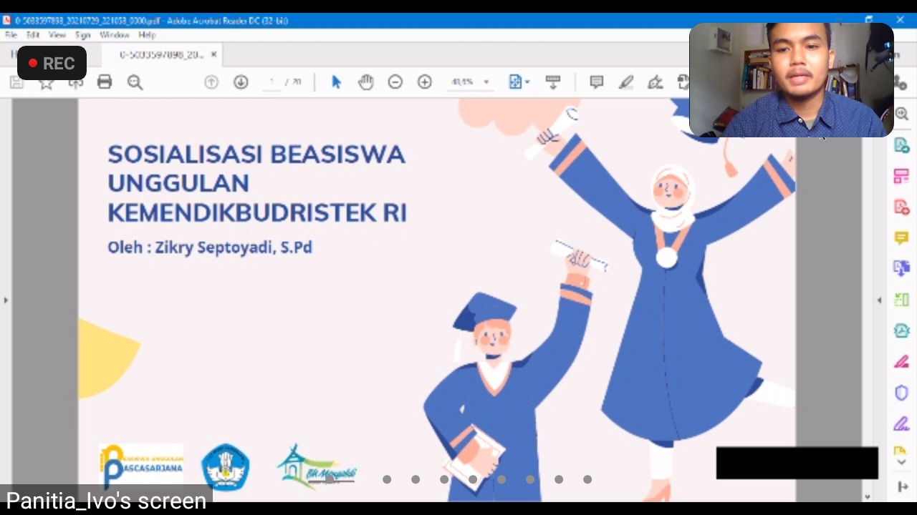Click the Print icon in the toolbar
The width and height of the screenshot is (917, 515).
click(105, 82)
